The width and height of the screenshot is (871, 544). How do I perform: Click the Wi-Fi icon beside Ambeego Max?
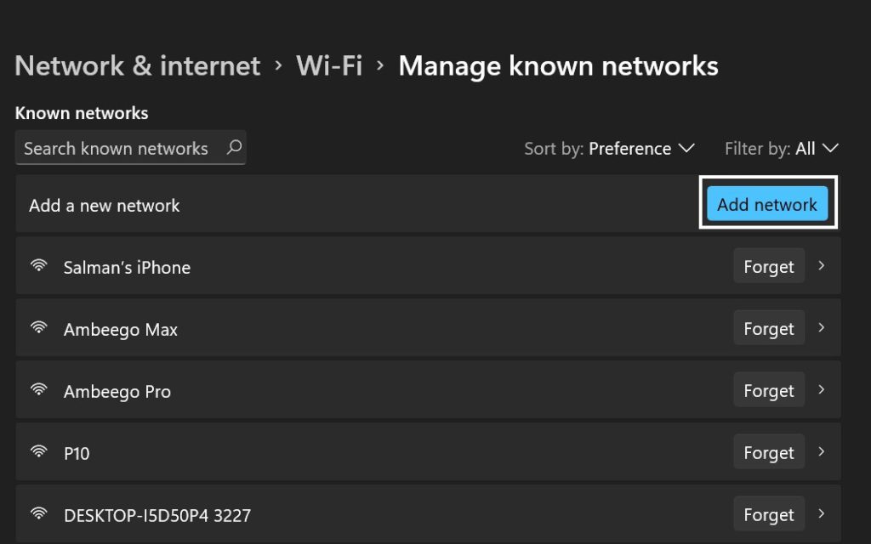(38, 328)
